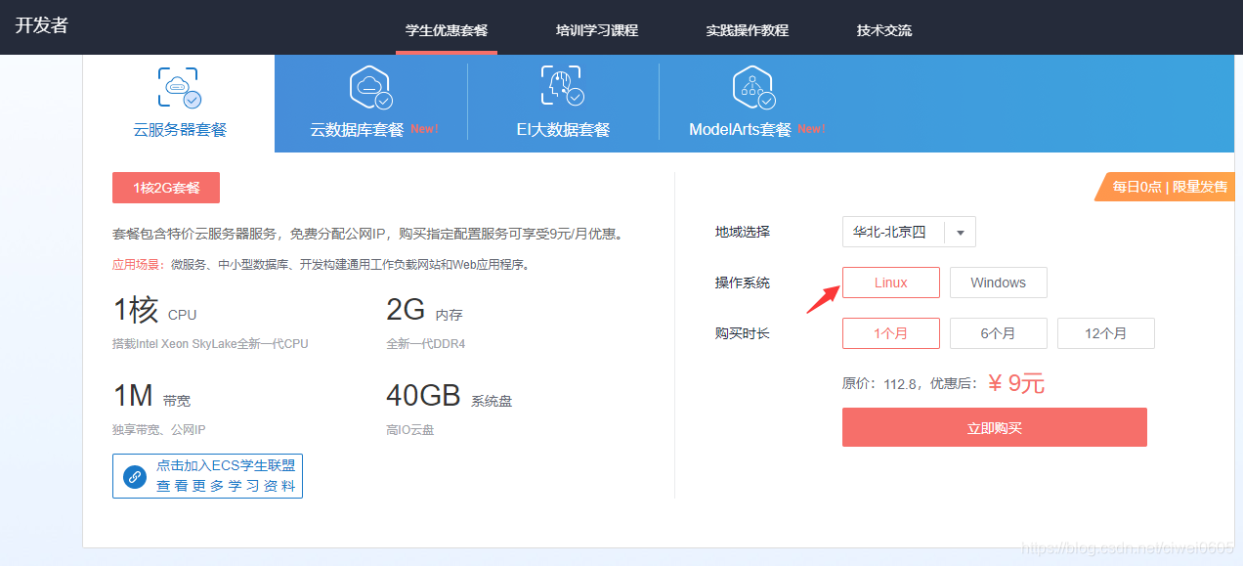Screen dimensions: 1243x566
Task: Select the 云服务器套餐 cloud server icon
Action: (178, 88)
